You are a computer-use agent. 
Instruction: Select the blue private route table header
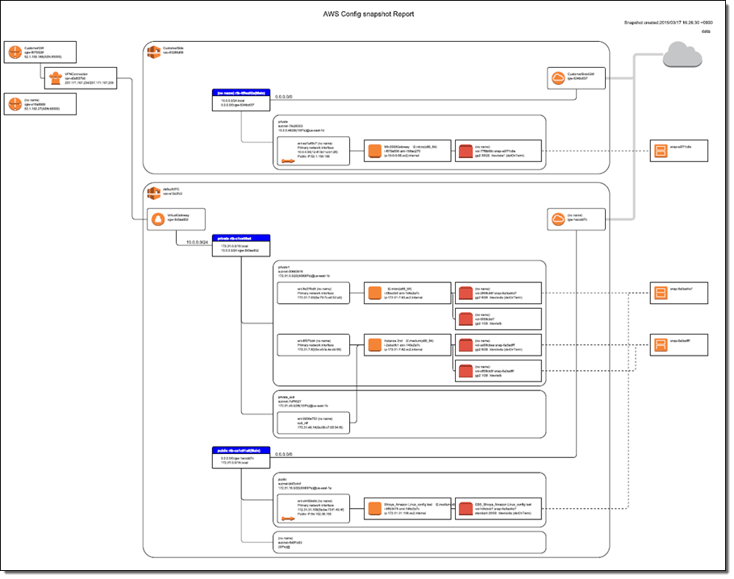click(240, 240)
